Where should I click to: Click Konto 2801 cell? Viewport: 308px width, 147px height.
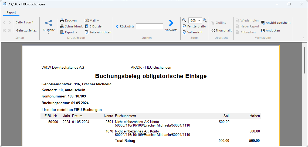(x=109, y=122)
